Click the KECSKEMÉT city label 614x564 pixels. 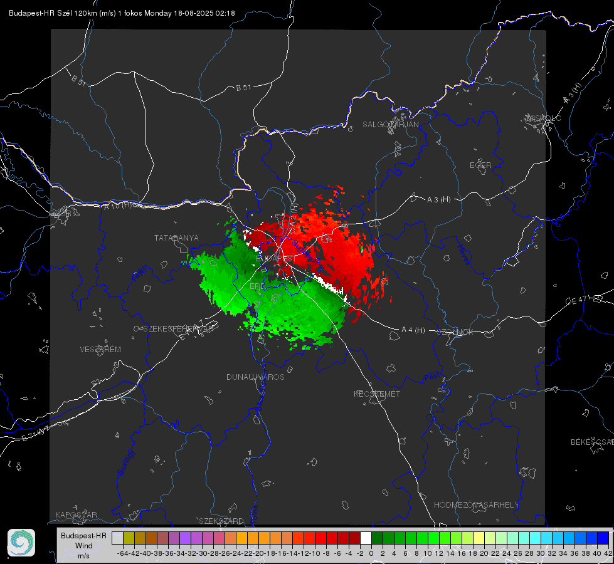pos(377,394)
